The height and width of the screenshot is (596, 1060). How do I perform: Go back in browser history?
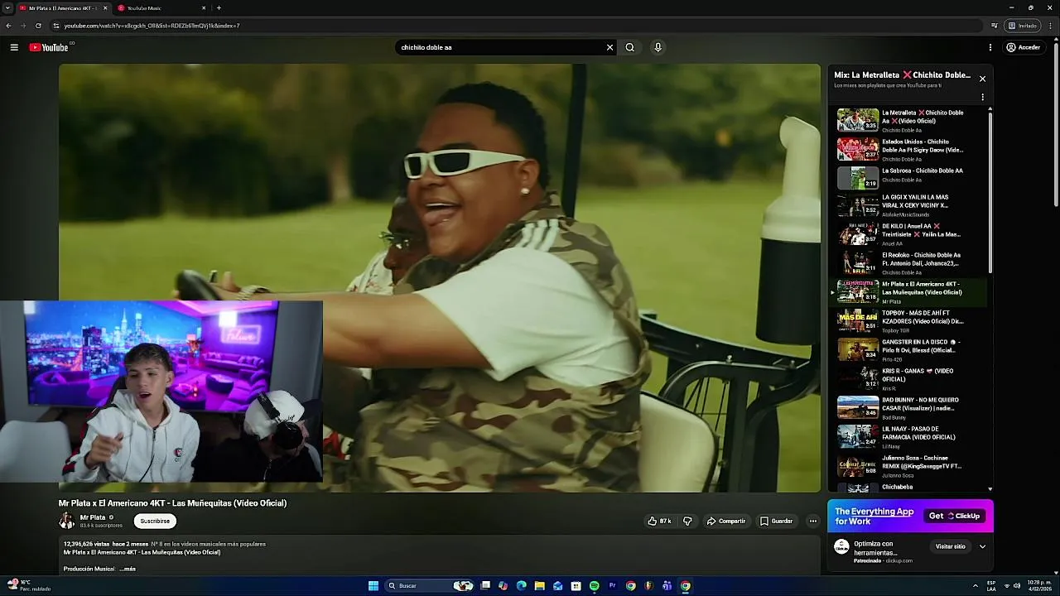[x=8, y=26]
